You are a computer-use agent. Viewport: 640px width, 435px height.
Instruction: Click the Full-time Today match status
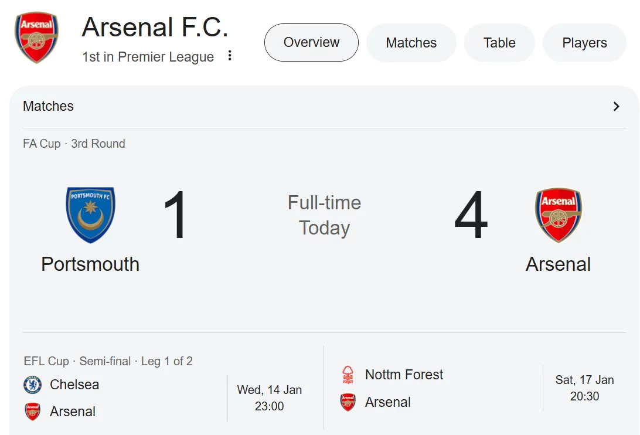click(x=324, y=215)
